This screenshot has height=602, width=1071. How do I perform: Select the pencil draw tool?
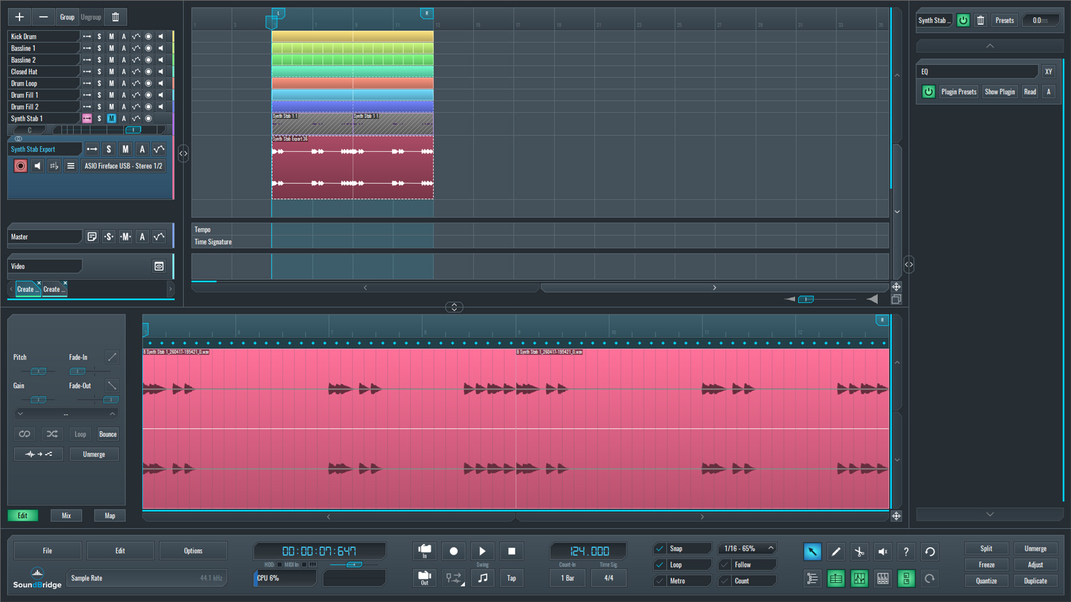(836, 552)
